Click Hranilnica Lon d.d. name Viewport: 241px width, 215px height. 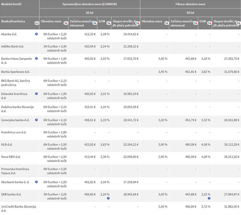pos(14,132)
